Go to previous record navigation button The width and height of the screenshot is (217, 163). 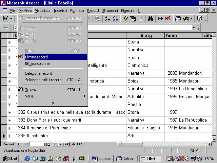point(25,144)
